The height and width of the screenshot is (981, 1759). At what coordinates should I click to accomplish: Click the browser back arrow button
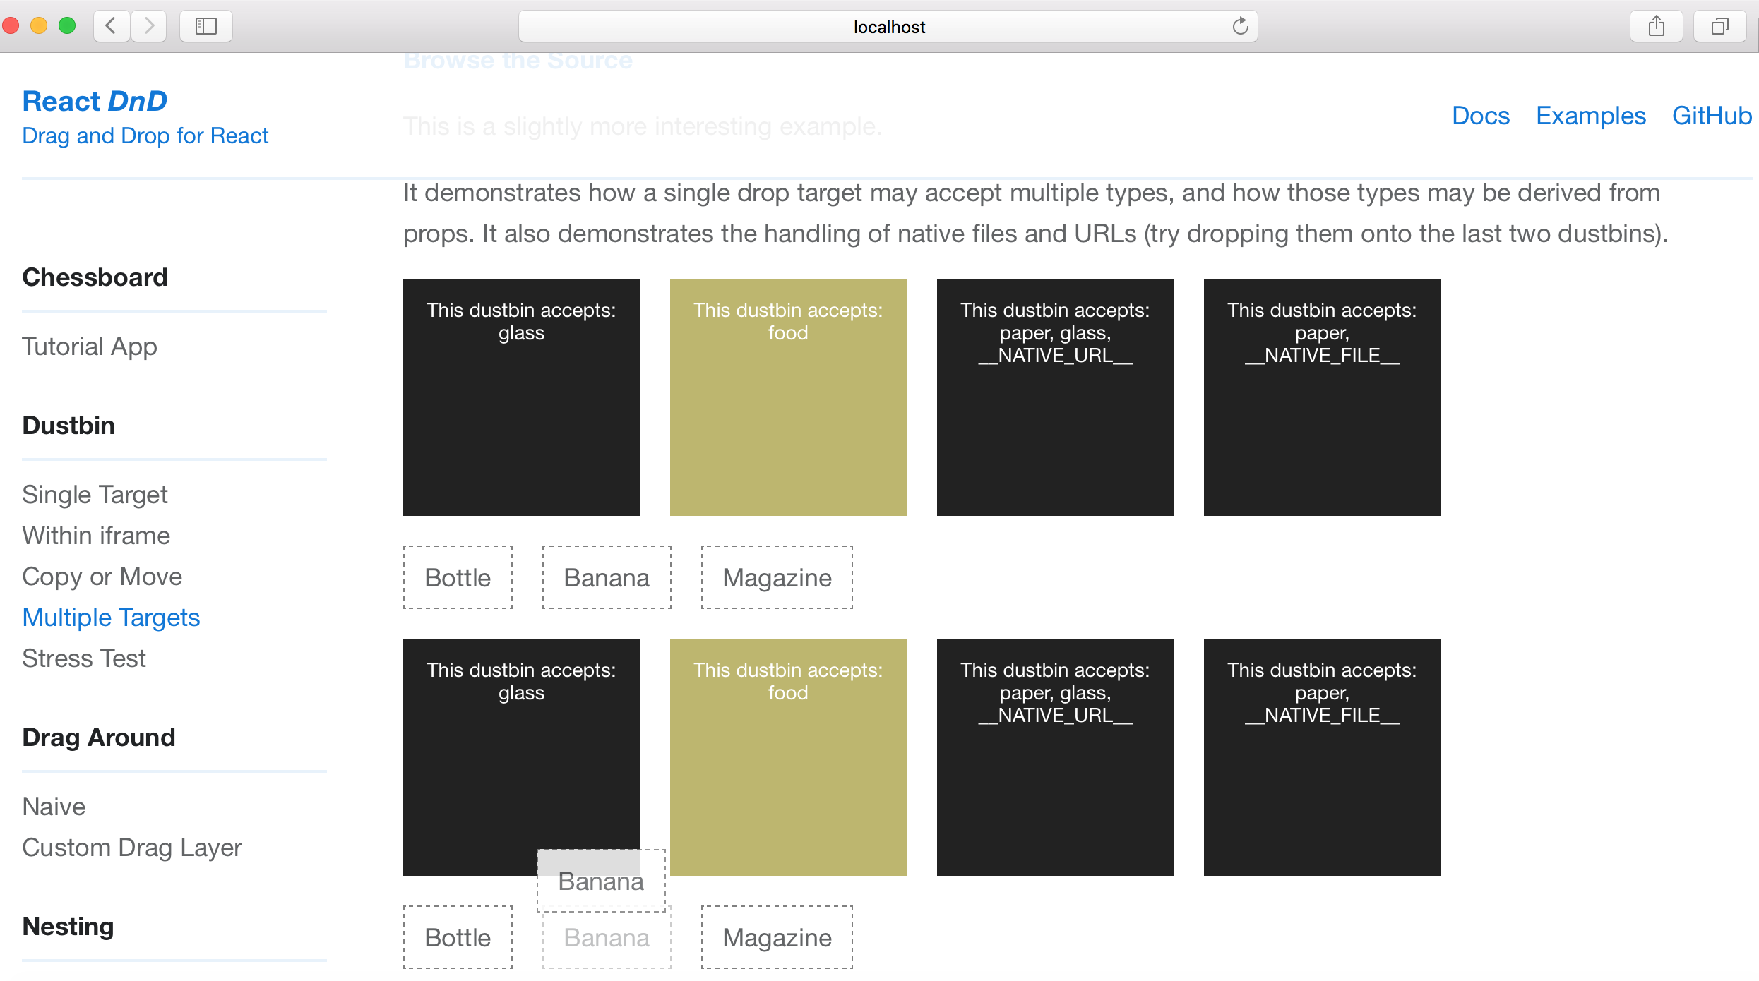111,26
